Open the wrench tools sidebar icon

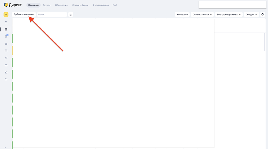click(6, 58)
